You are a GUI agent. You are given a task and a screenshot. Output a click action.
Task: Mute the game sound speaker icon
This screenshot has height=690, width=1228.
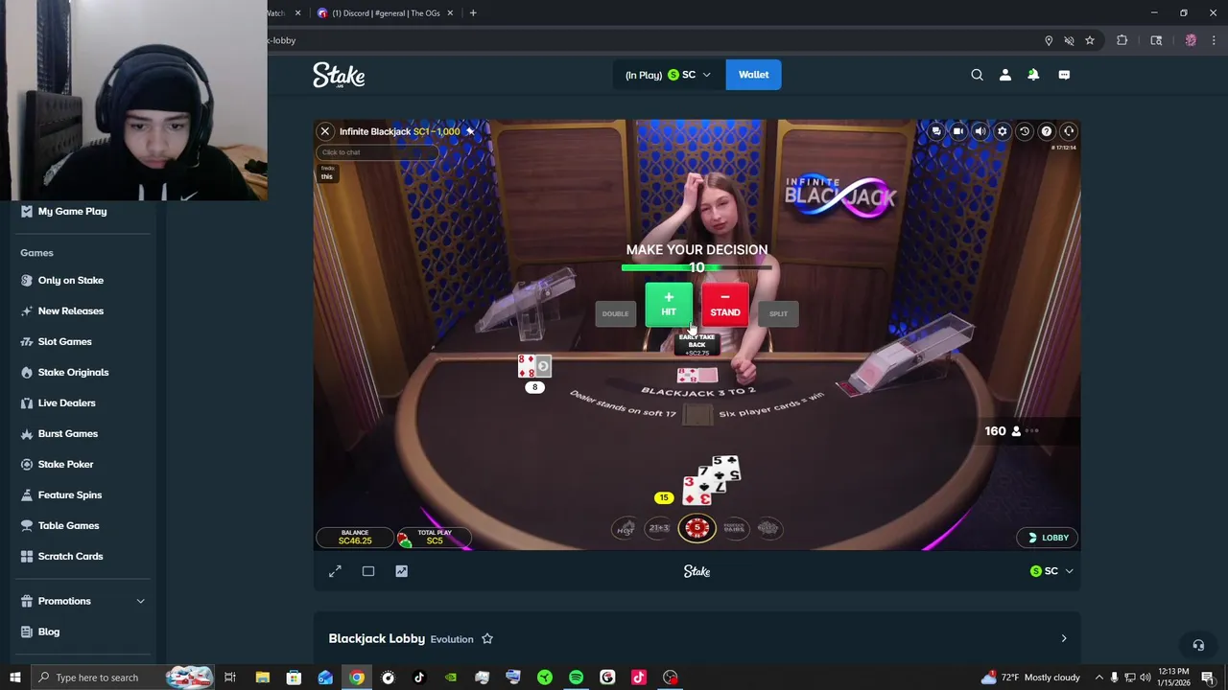pos(980,131)
